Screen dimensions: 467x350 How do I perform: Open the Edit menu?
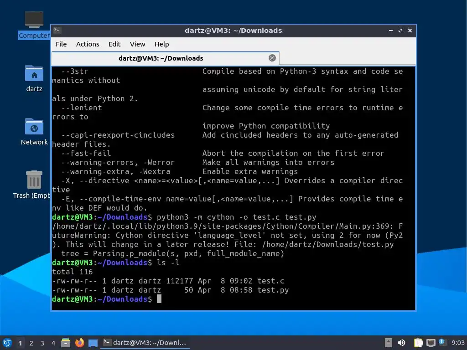coord(114,44)
